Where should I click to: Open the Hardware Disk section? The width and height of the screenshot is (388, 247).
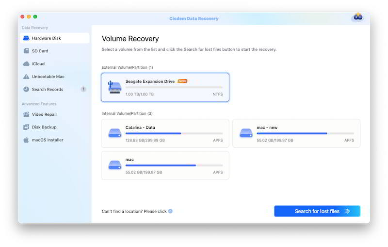coord(55,38)
